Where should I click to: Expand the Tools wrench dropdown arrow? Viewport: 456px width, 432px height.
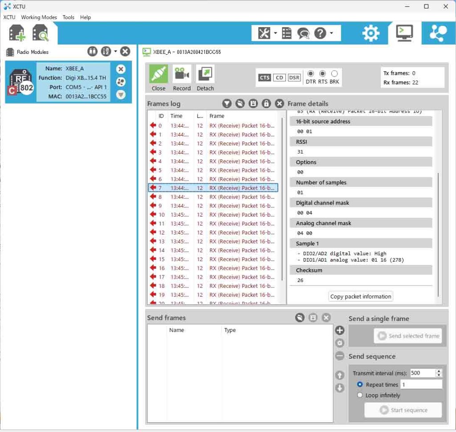[x=275, y=33]
